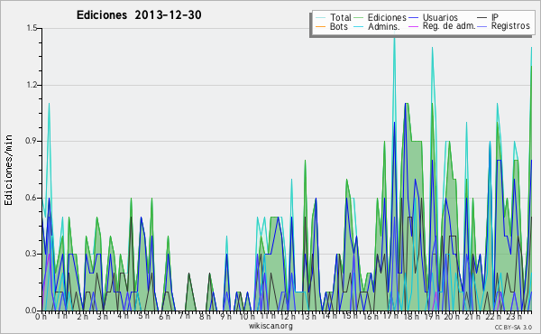This screenshot has width=541, height=334.
Task: Click the 'Ediciones/min' y-axis label
Action: tap(8, 170)
